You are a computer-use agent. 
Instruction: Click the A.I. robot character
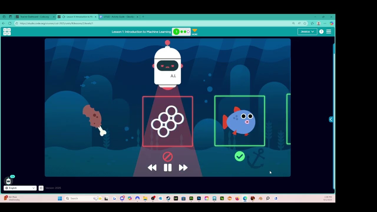pos(168,65)
